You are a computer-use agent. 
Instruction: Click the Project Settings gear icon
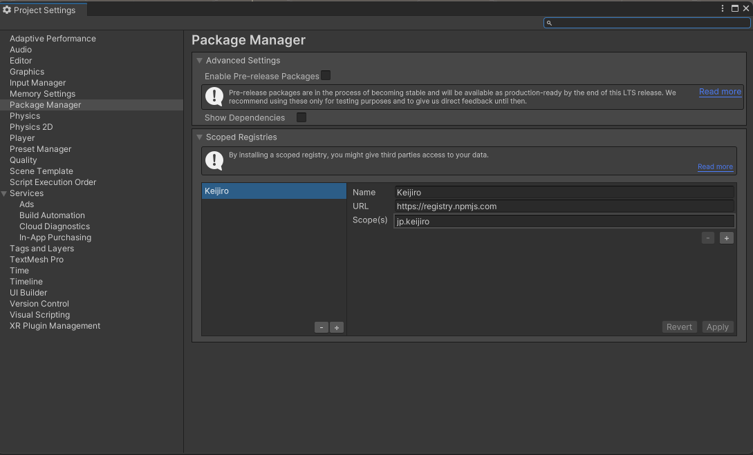(x=7, y=10)
